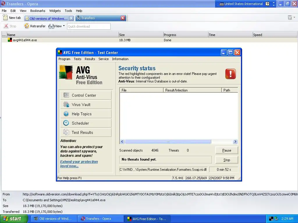Sort transfers by Size column

coord(141,35)
